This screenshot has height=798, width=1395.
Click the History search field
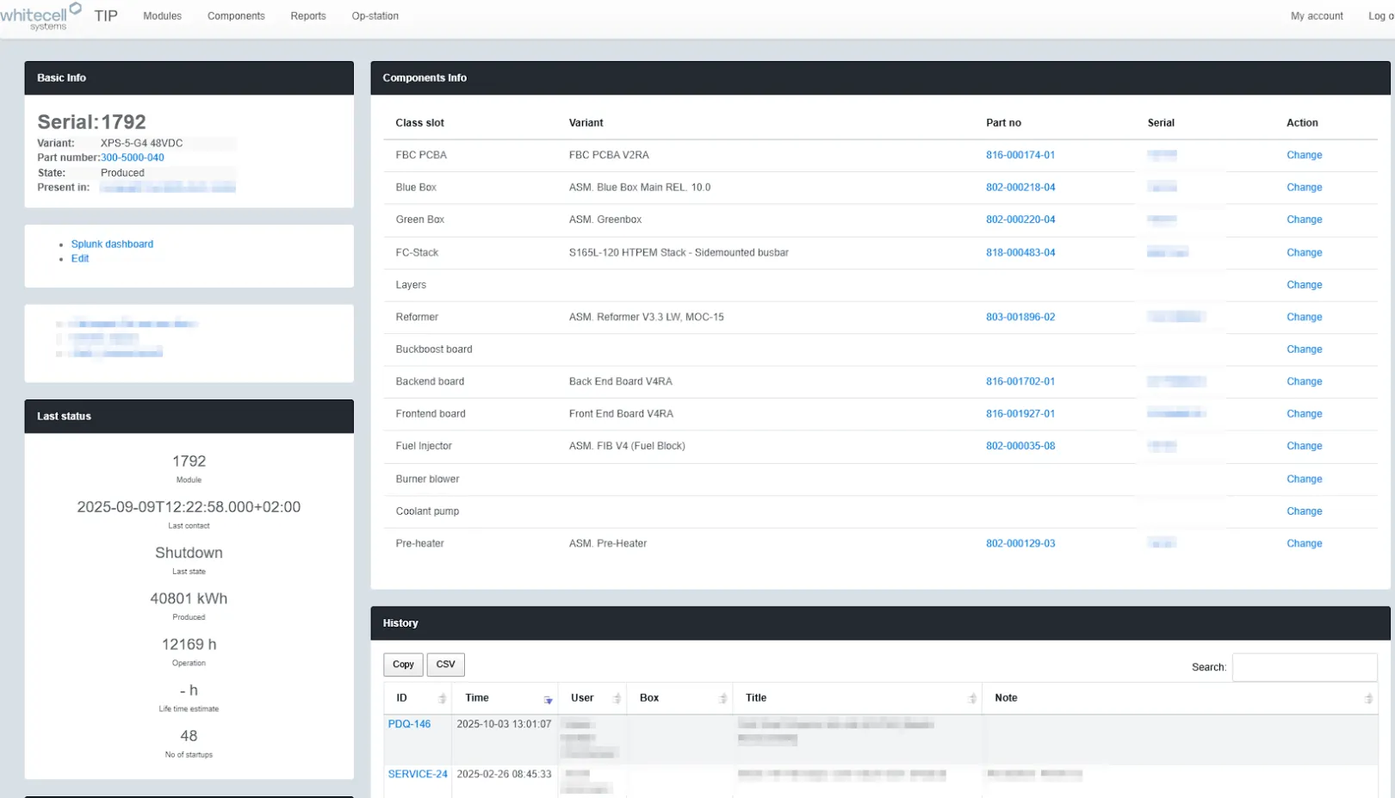pyautogui.click(x=1305, y=666)
